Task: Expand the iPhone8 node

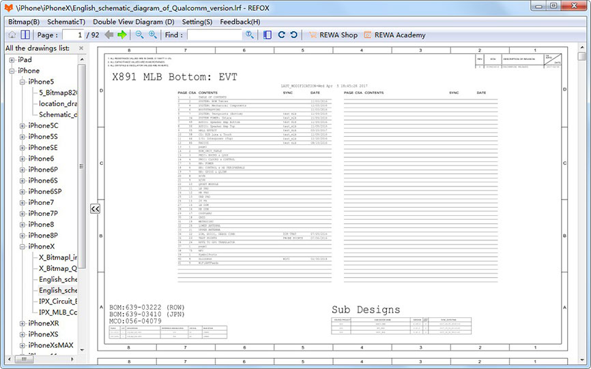Action: click(x=23, y=225)
